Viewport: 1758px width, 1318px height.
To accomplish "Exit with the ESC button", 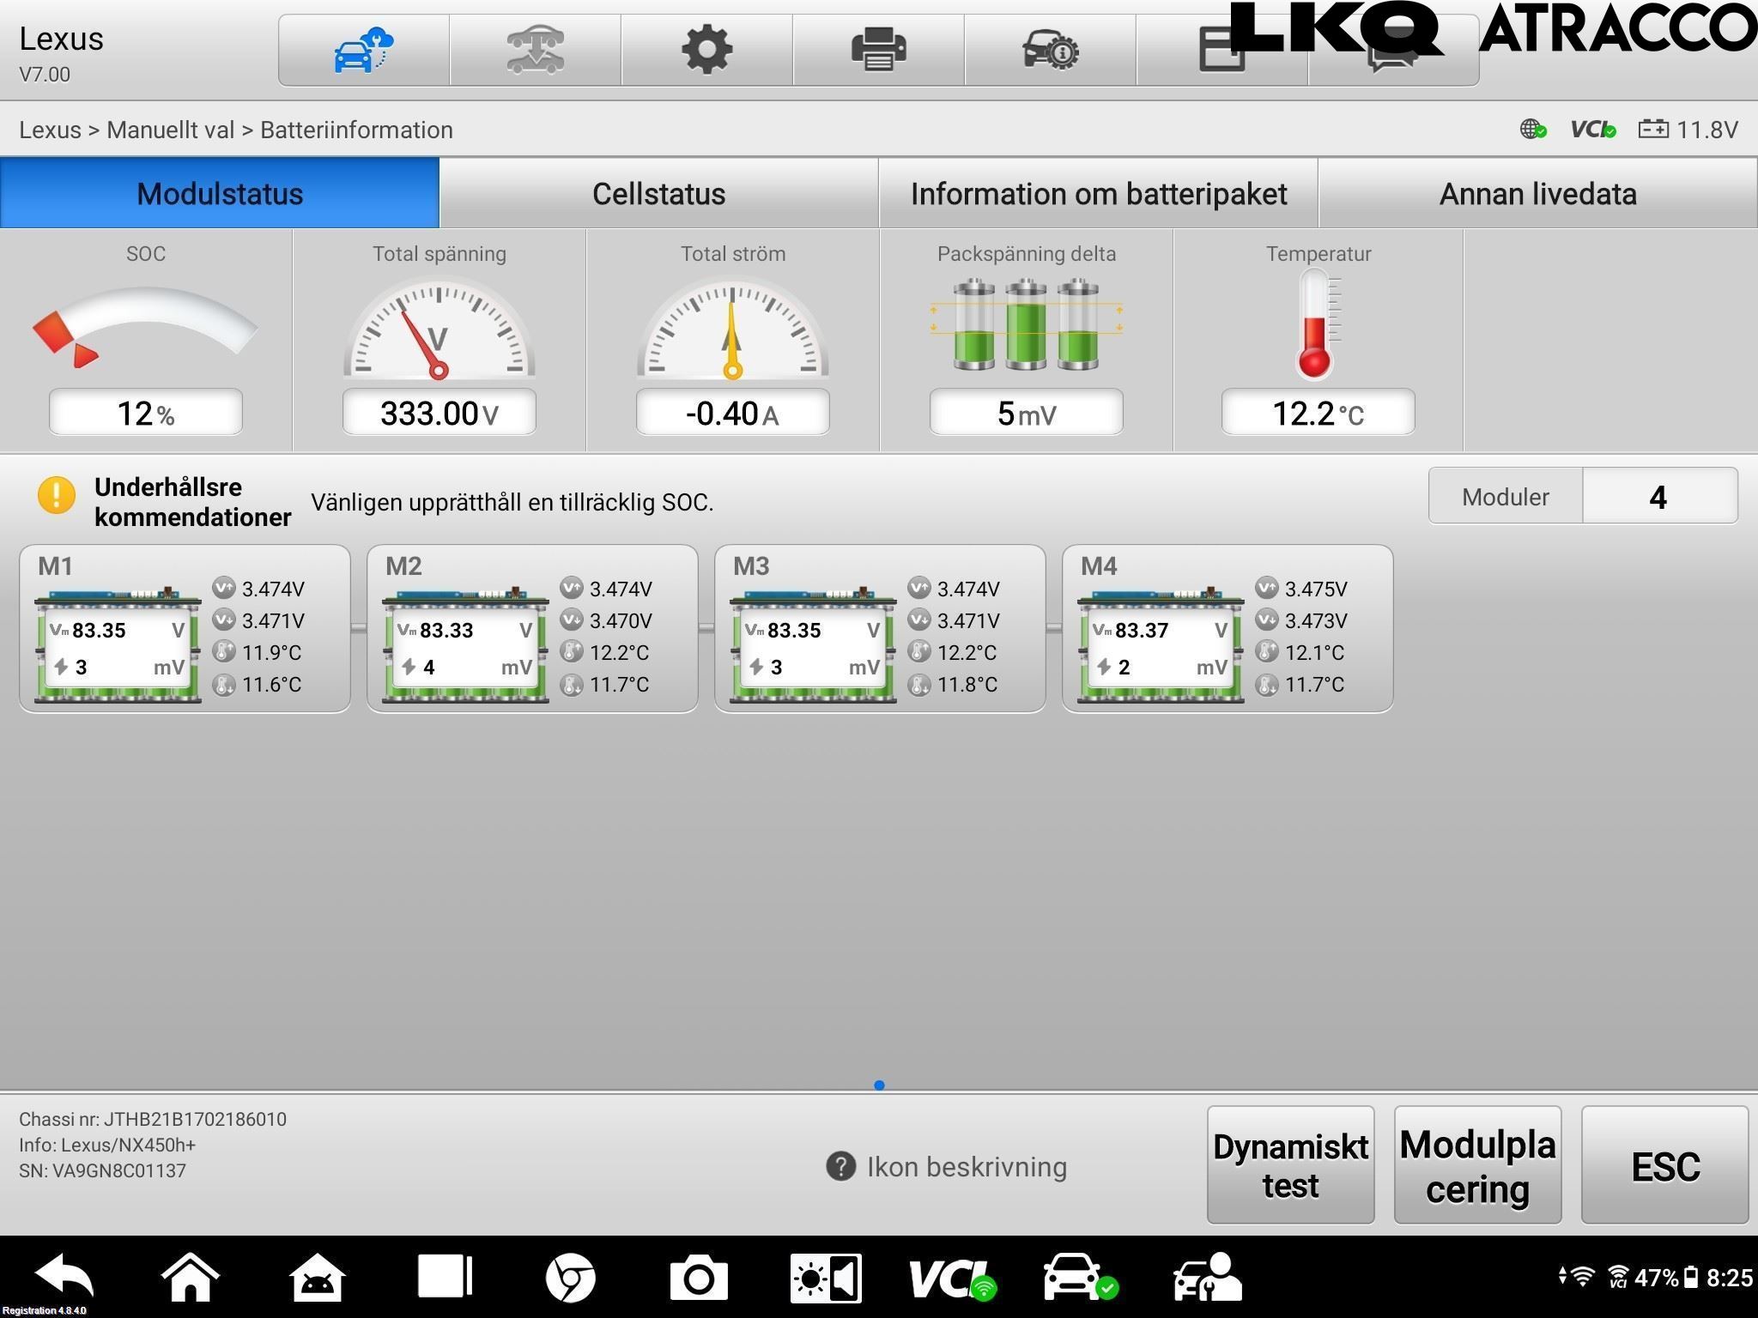I will pos(1664,1164).
